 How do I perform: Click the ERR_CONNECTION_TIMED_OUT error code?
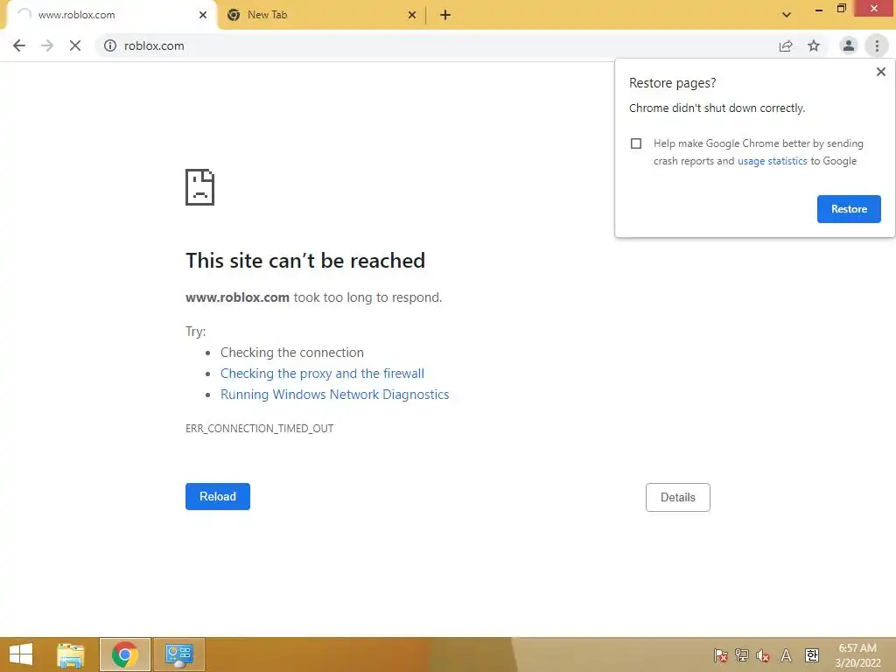click(259, 429)
